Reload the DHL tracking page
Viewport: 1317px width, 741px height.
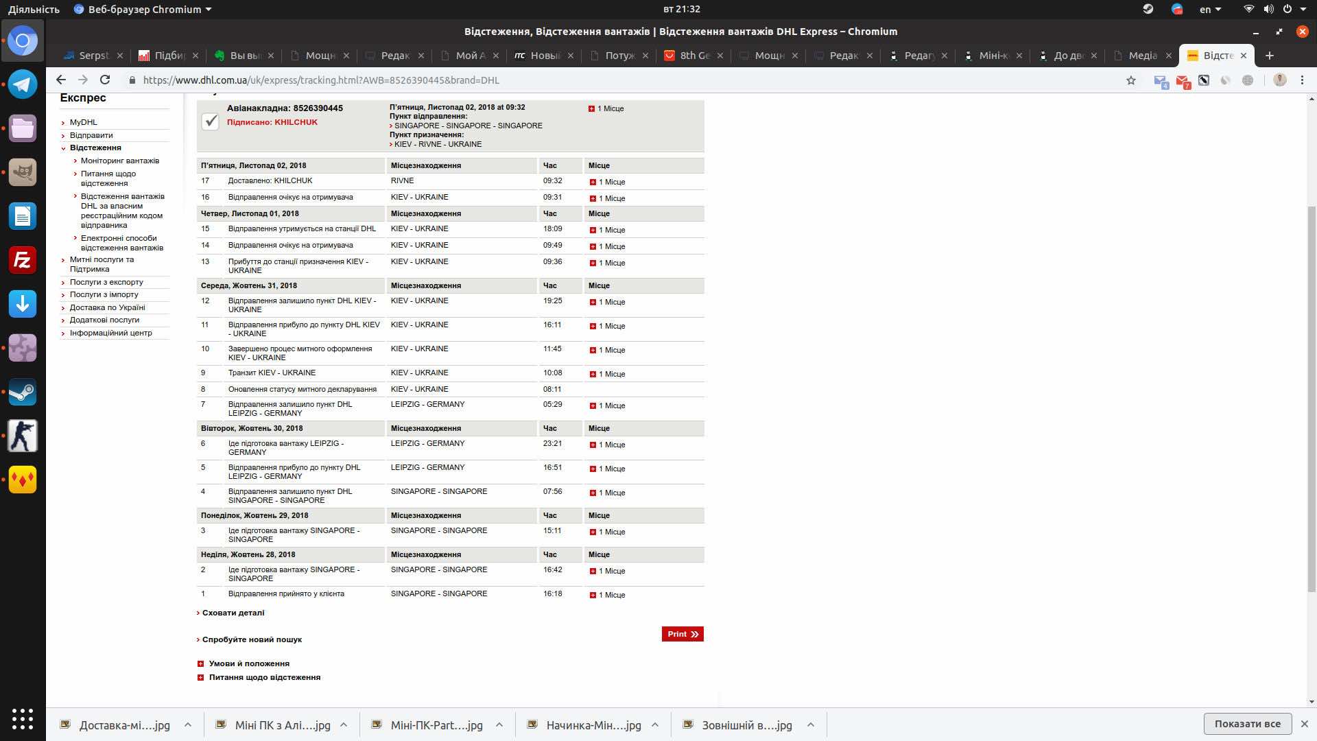pos(105,80)
